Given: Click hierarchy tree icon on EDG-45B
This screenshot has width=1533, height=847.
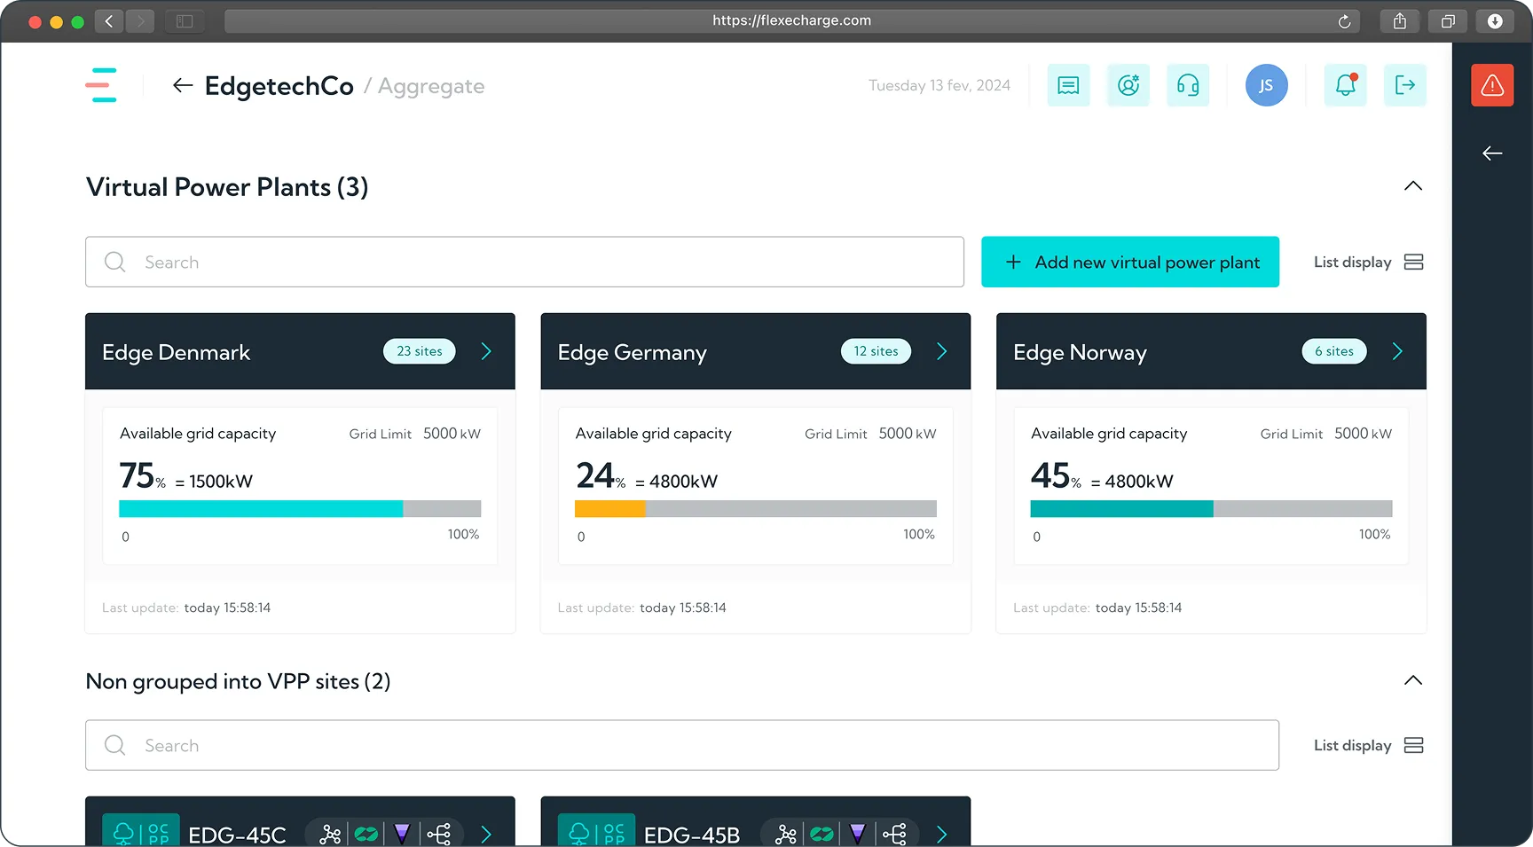Looking at the screenshot, I should coord(894,835).
